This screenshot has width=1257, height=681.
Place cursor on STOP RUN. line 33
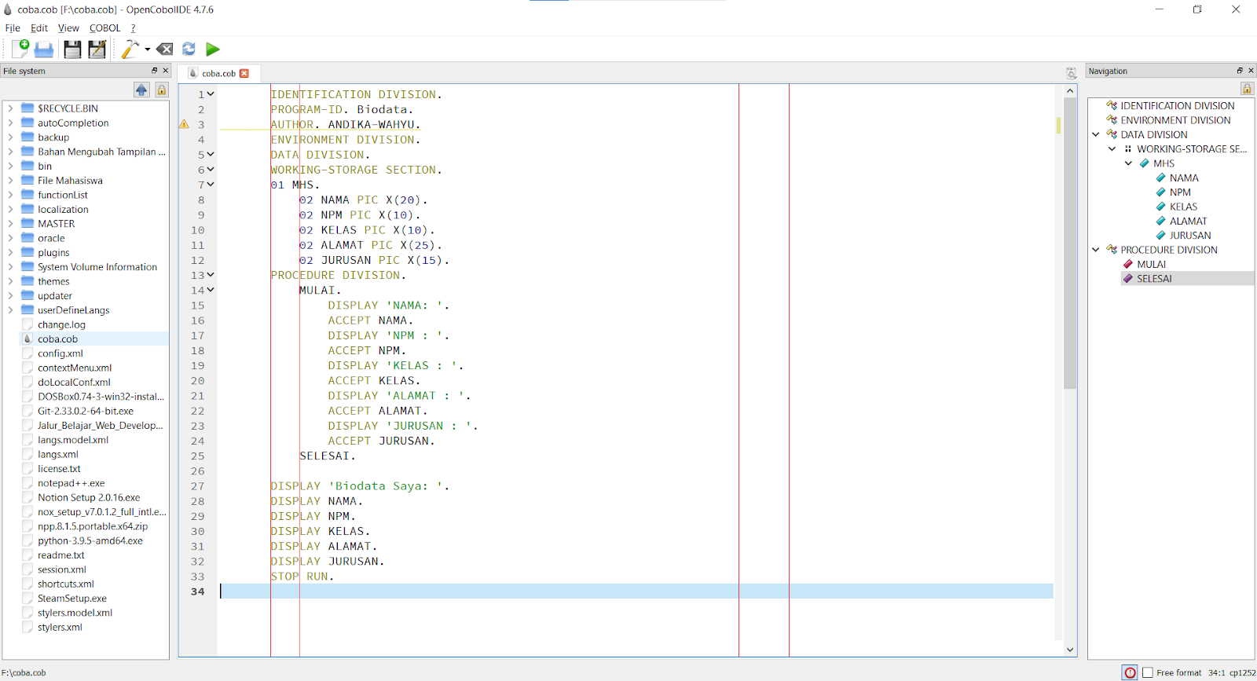(x=302, y=577)
